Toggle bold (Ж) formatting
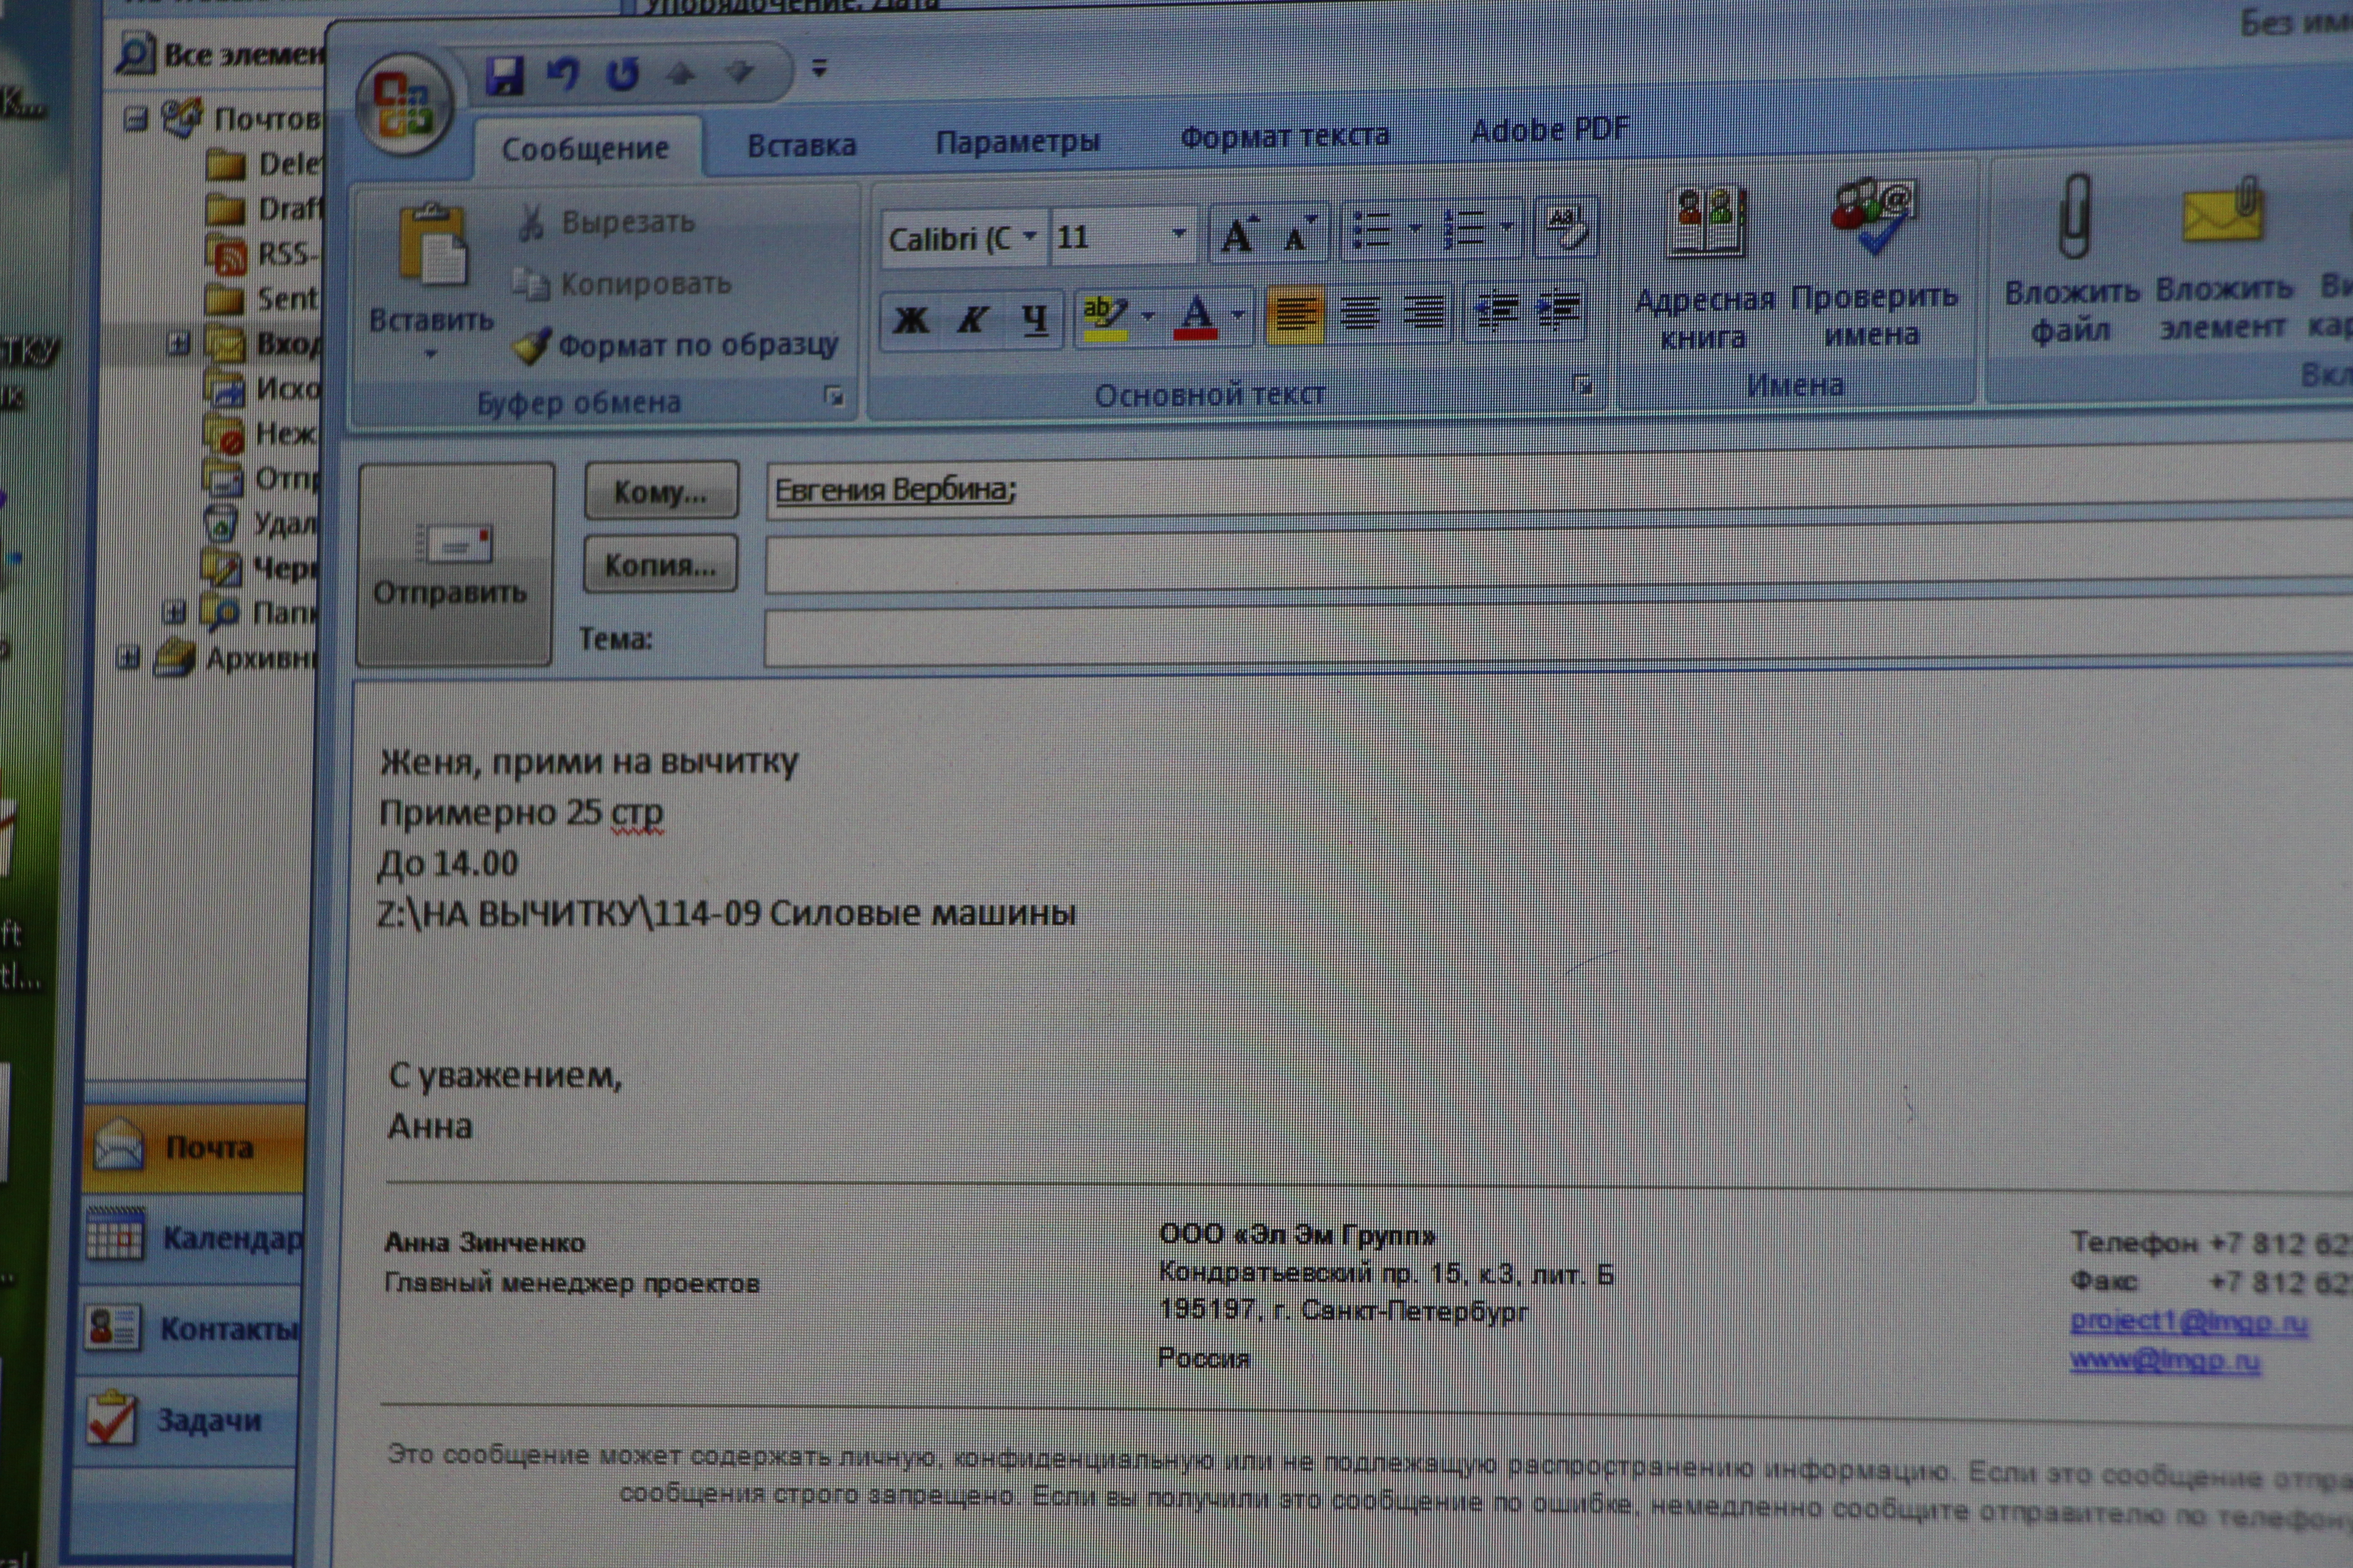The image size is (2353, 1568). tap(911, 320)
